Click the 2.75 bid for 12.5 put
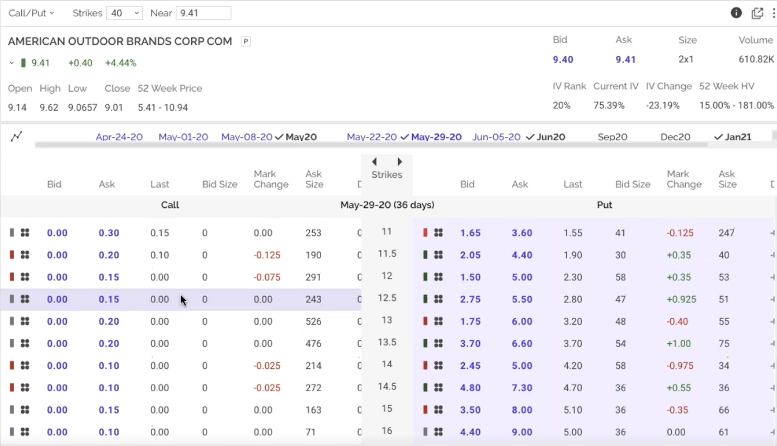The height and width of the screenshot is (446, 777). pyautogui.click(x=470, y=299)
